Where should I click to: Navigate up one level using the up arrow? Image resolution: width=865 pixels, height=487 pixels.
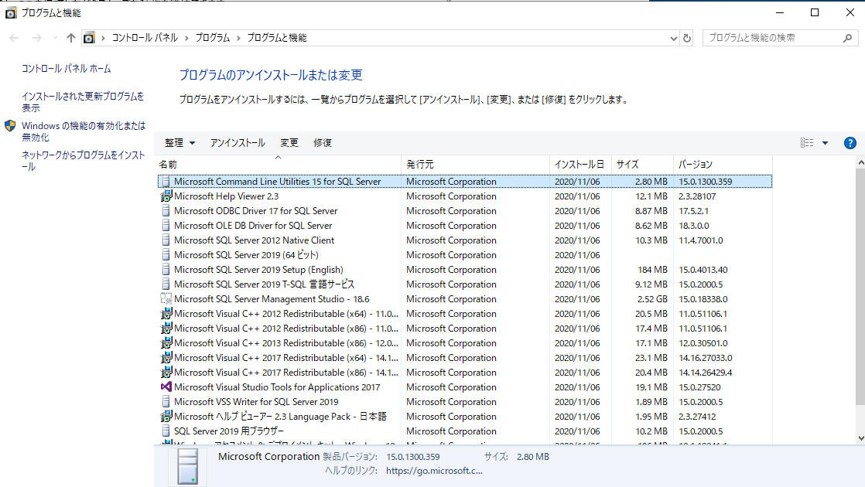[70, 37]
